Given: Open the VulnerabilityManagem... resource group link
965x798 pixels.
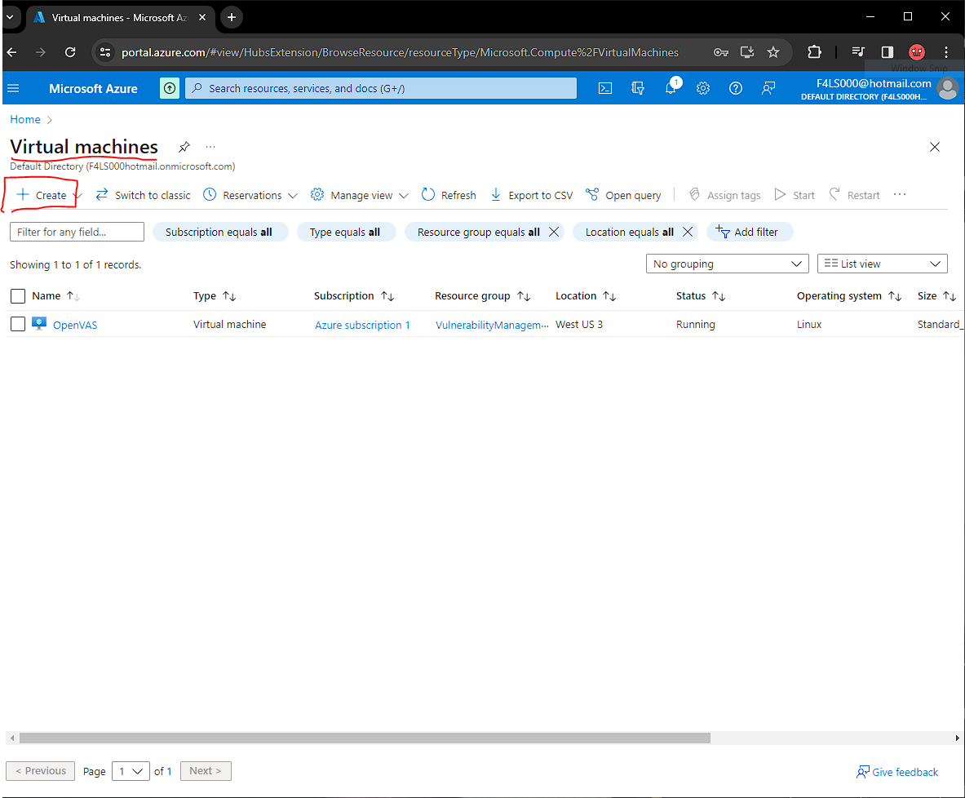Looking at the screenshot, I should [492, 325].
